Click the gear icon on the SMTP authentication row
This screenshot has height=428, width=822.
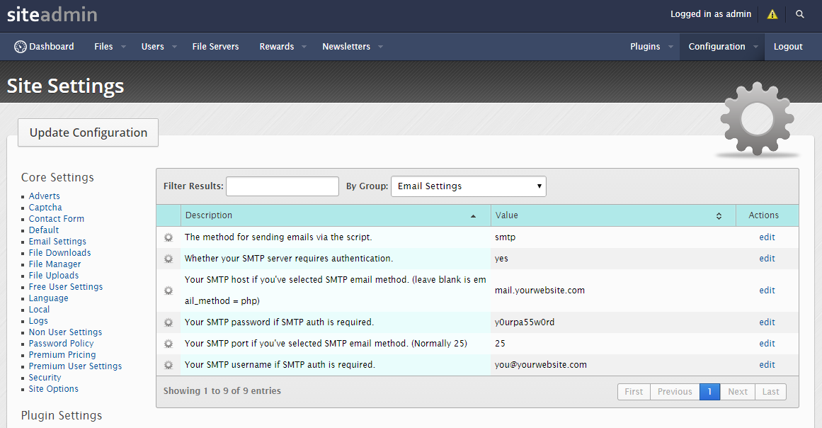(x=168, y=258)
